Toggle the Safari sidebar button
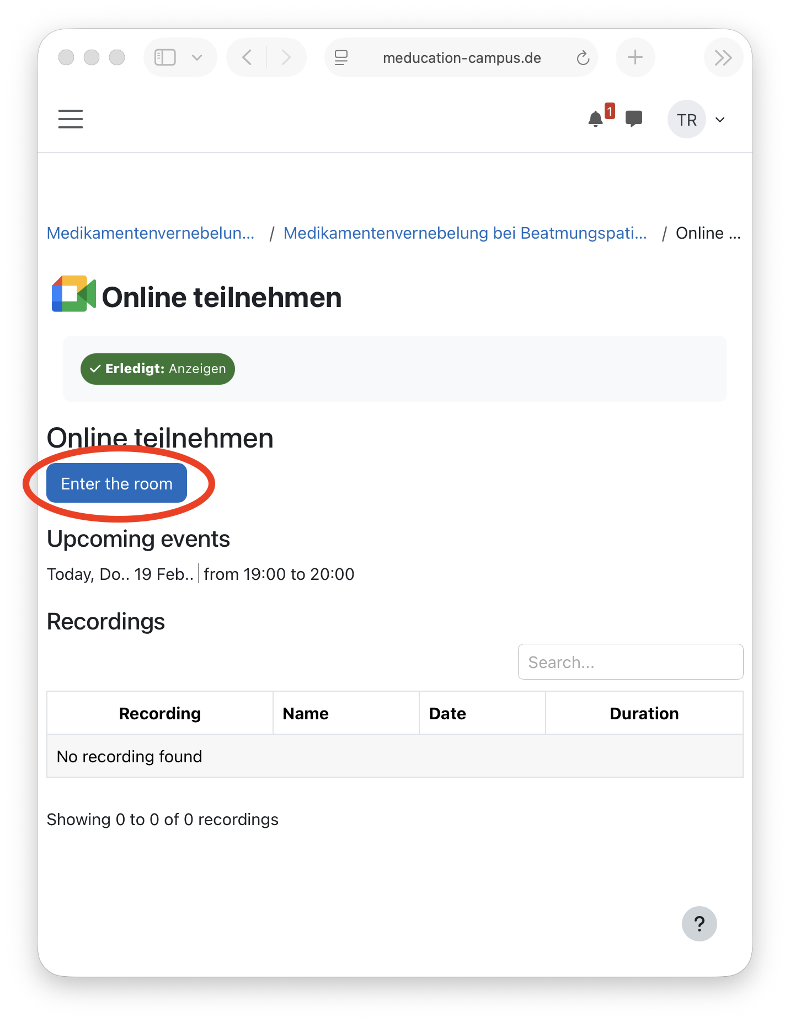Image resolution: width=790 pixels, height=1023 pixels. coord(165,57)
